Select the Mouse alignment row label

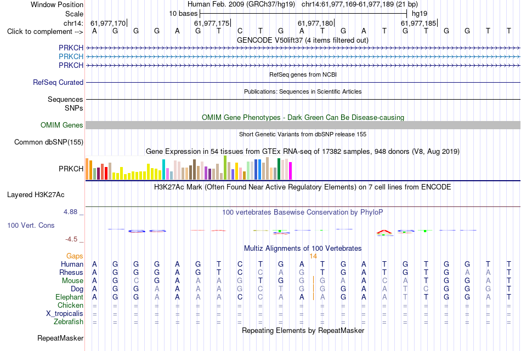click(72, 281)
